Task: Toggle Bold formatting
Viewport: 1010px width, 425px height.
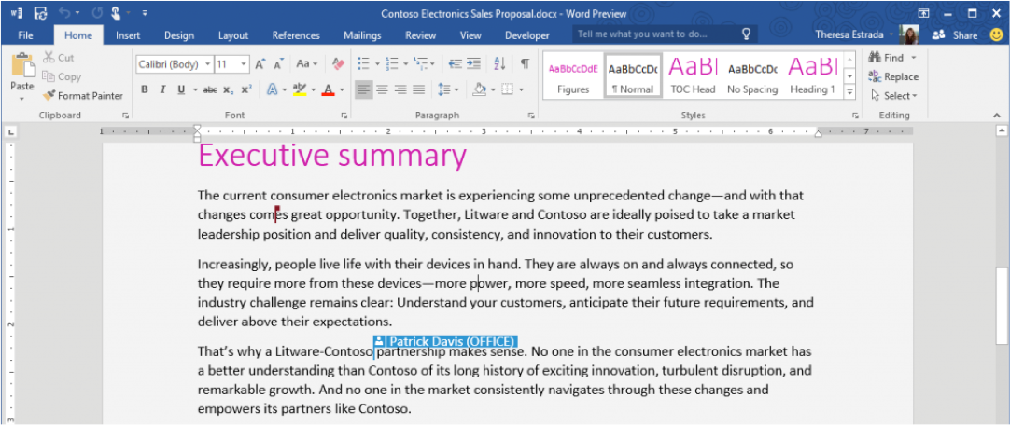Action: tap(145, 90)
